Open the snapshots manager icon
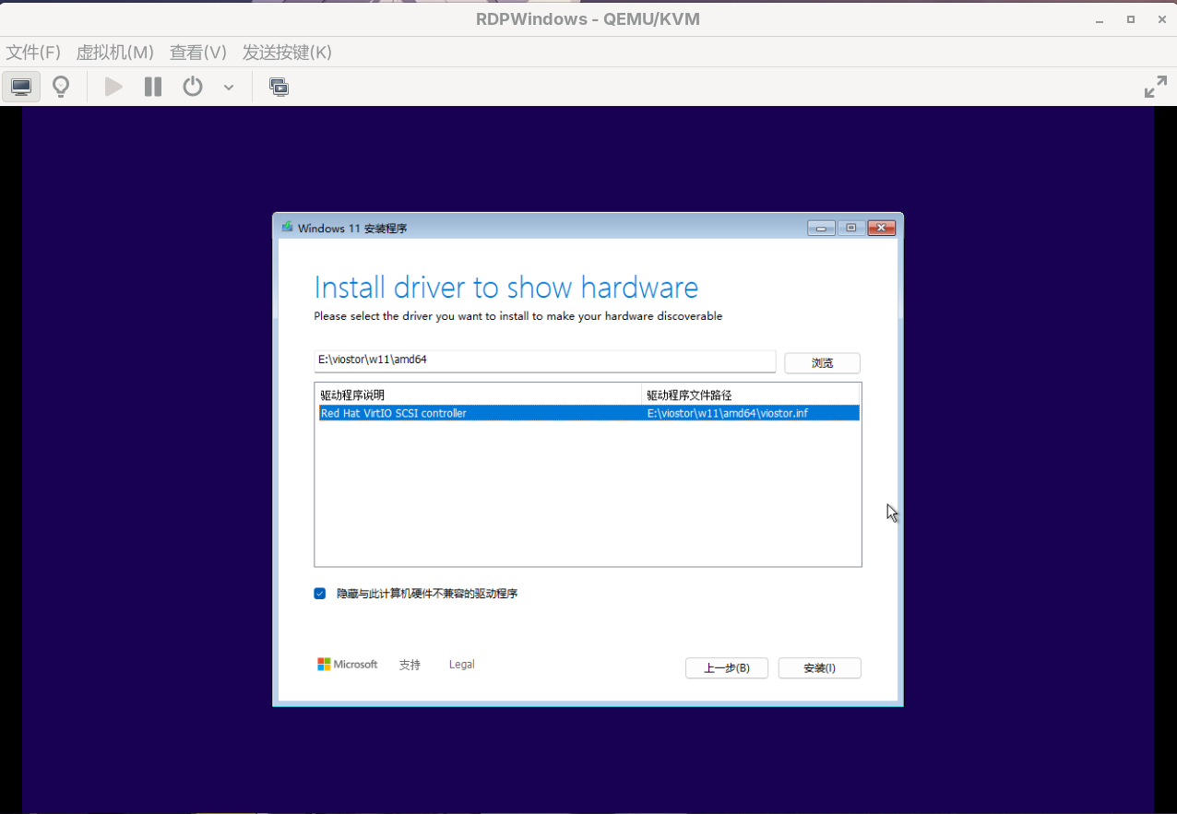Image resolution: width=1177 pixels, height=814 pixels. (x=279, y=87)
